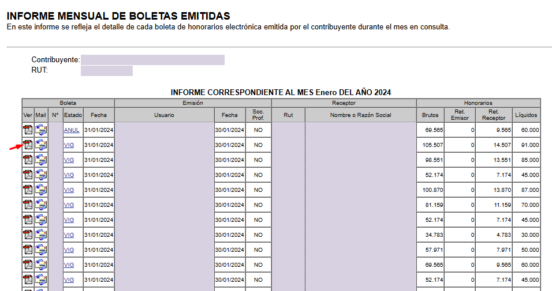Open VIG link in the 100.870 row
552x291 pixels.
(69, 190)
